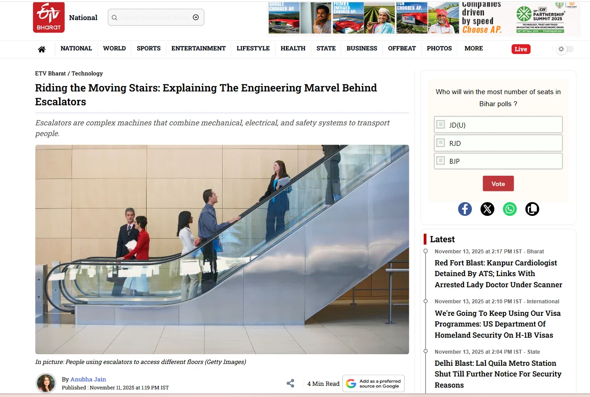Share the poll on X
This screenshot has width=590, height=397.
(x=487, y=209)
